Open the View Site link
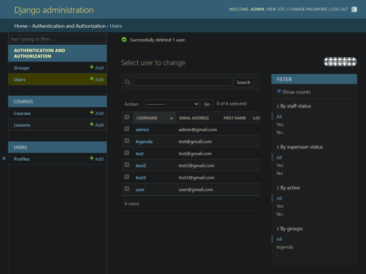This screenshot has height=274, width=366. tap(276, 9)
